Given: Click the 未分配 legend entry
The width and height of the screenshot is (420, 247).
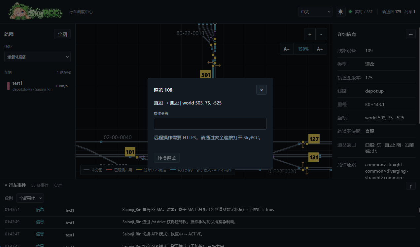Looking at the screenshot, I should click(93, 170).
